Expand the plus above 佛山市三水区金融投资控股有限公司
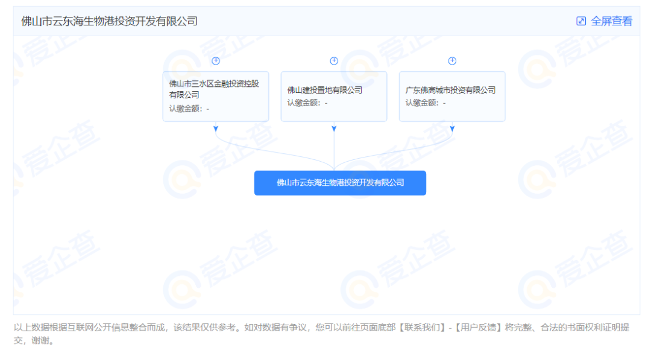This screenshot has width=651, height=353. 216,61
